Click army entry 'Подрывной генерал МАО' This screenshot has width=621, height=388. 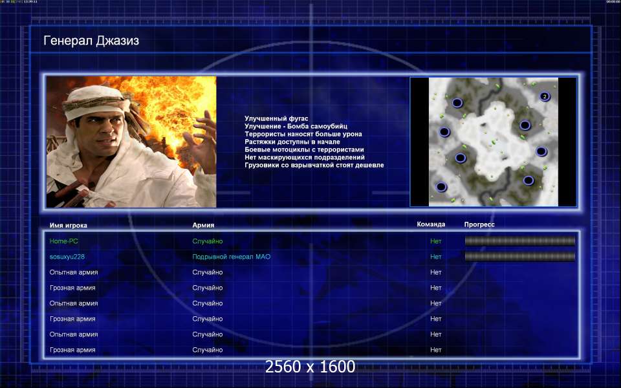point(232,257)
